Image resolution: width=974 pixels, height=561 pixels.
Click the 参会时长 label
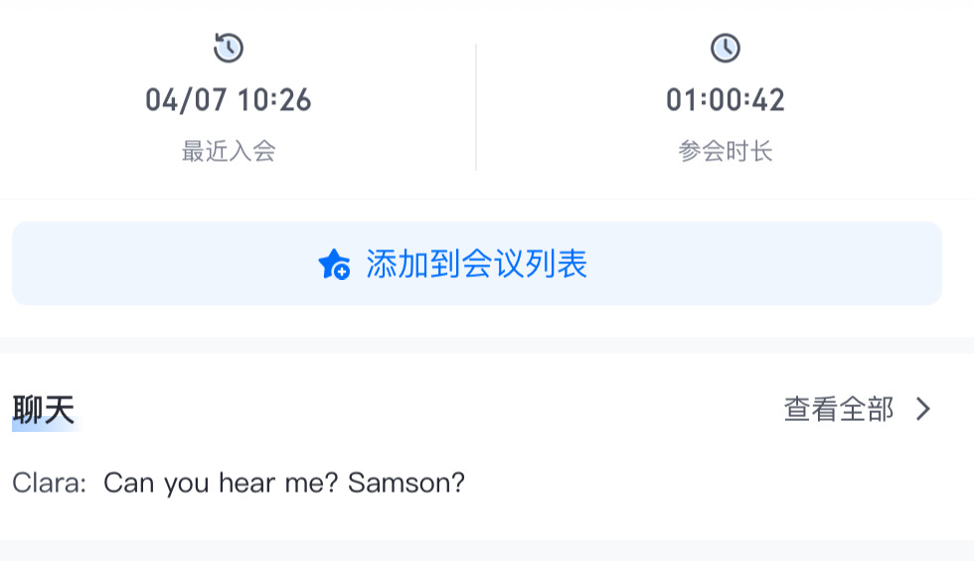[x=726, y=151]
